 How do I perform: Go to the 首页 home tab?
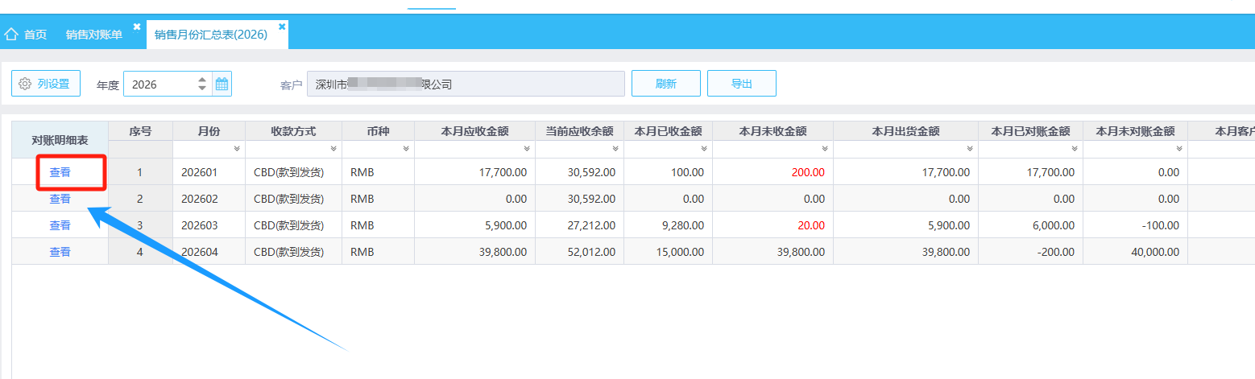click(27, 35)
